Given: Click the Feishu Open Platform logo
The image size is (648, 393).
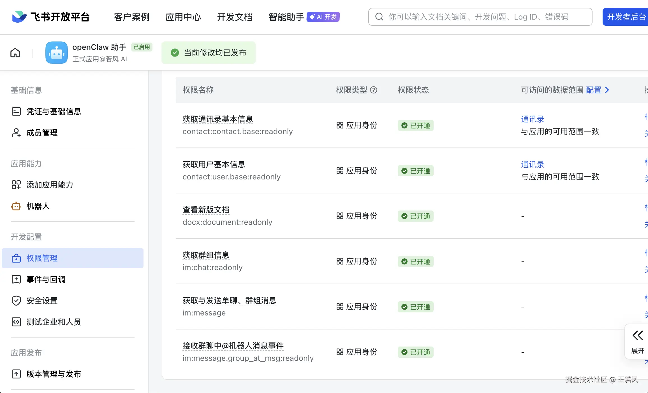Looking at the screenshot, I should pyautogui.click(x=51, y=17).
